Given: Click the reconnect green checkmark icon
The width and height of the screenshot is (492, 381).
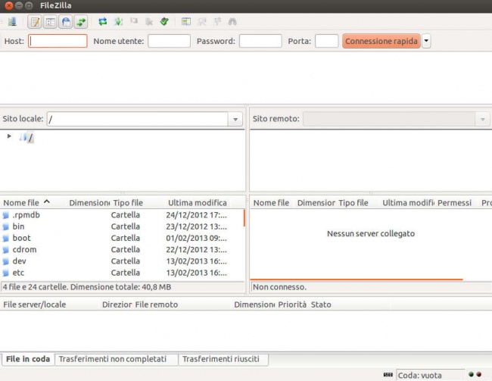Looking at the screenshot, I should [164, 21].
